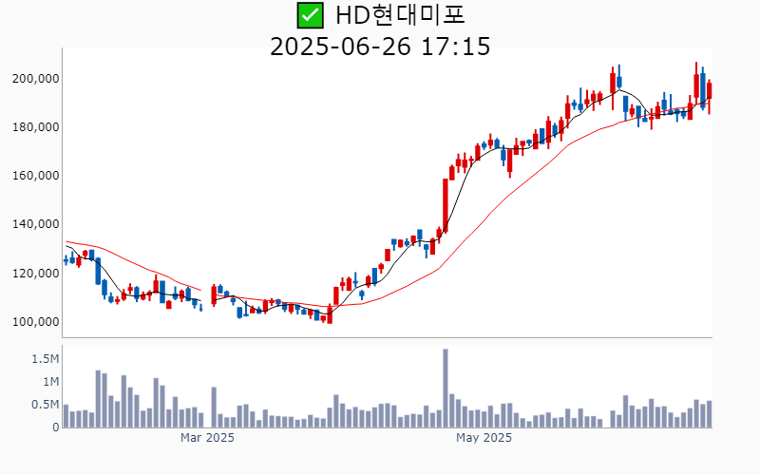Click the 0.5M volume axis label
Viewport: 760px width, 475px height.
[x=45, y=405]
